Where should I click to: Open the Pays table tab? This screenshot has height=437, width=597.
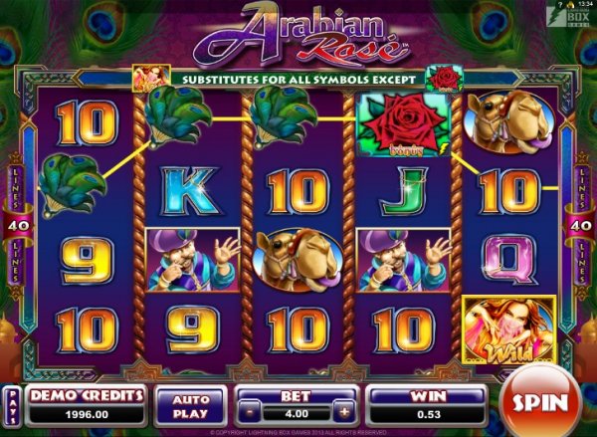[x=13, y=406]
